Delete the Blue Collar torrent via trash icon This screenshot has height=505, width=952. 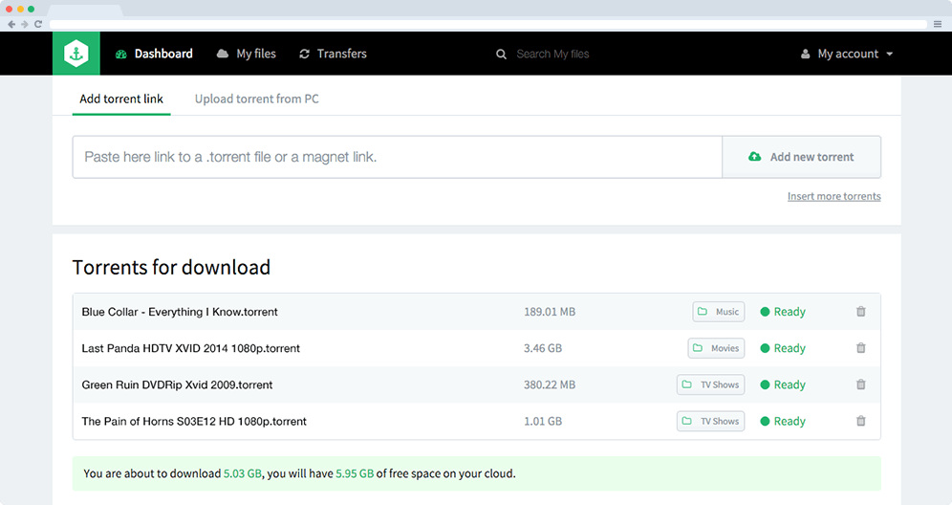(860, 312)
